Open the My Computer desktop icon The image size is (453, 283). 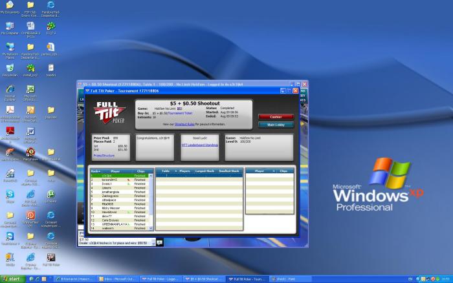click(10, 26)
